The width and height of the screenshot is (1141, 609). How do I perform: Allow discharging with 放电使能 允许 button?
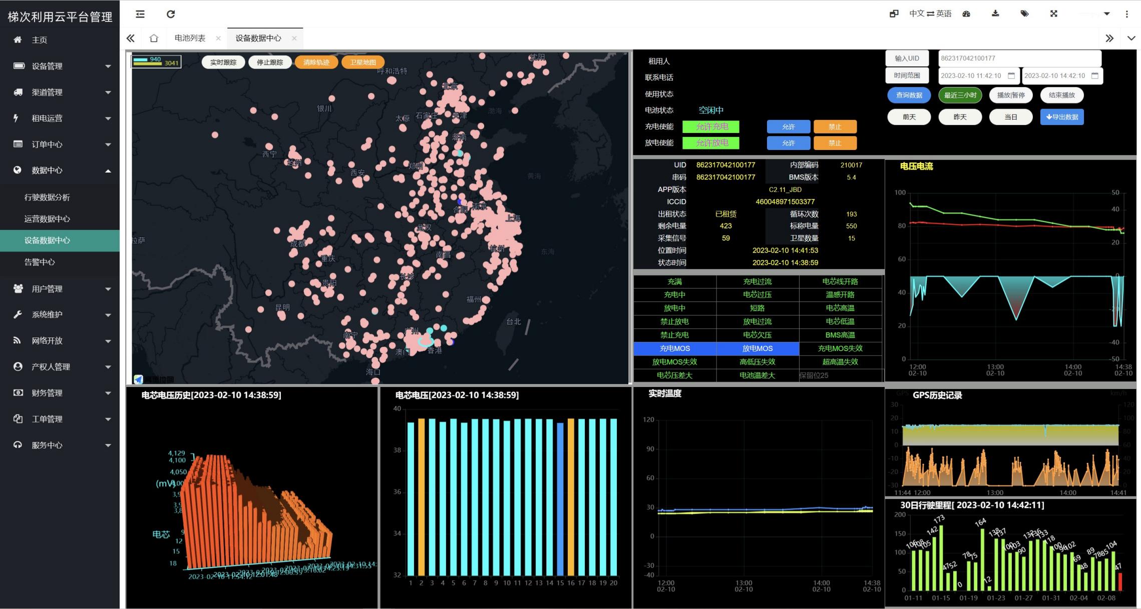789,143
